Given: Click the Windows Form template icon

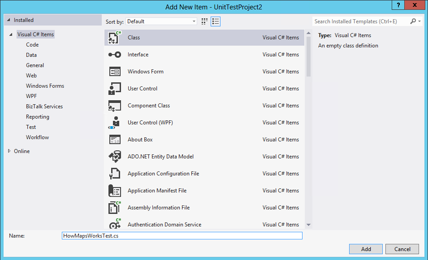Looking at the screenshot, I should 115,72.
